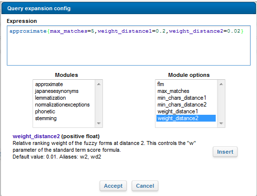Select japanesesynonyms in Modules list
Viewport: 257px width, 196px height.
point(64,91)
